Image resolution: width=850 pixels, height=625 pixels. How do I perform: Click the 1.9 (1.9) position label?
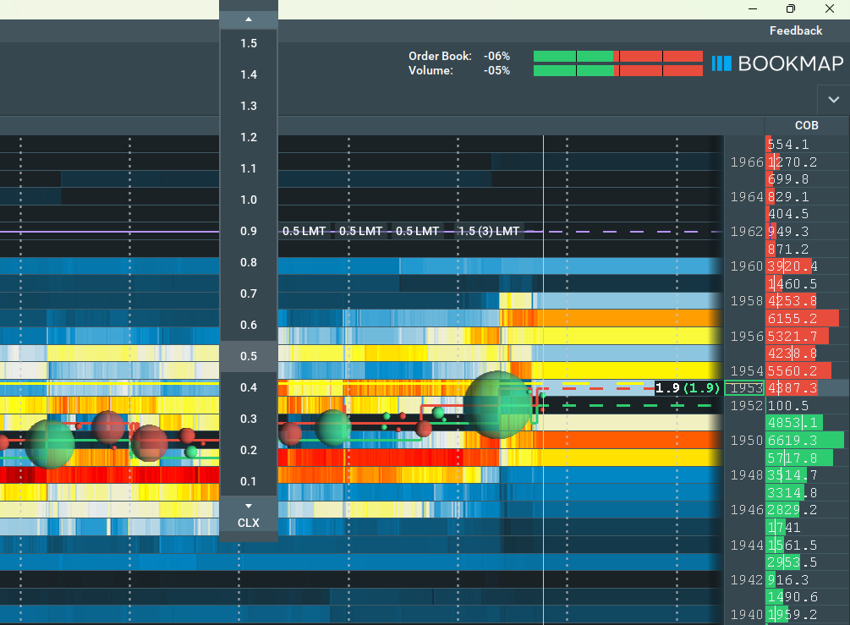click(x=688, y=388)
